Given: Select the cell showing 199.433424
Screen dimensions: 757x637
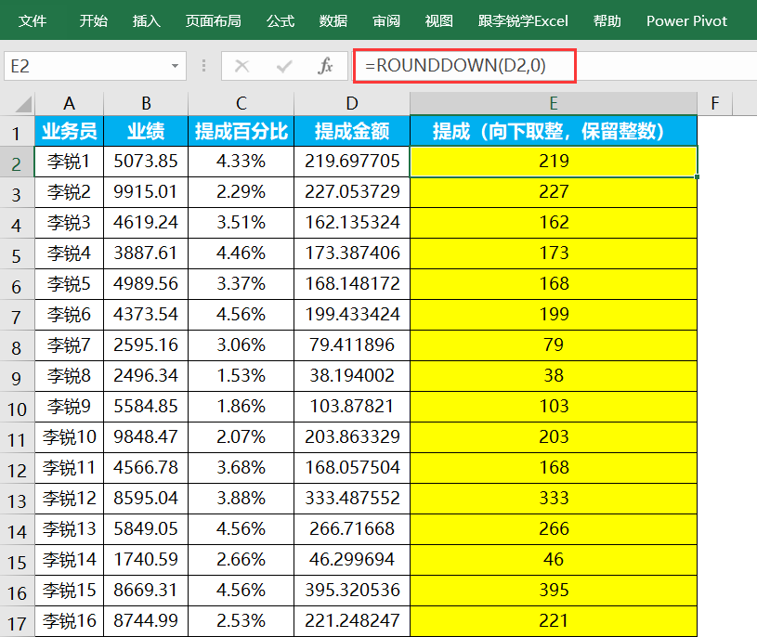Looking at the screenshot, I should coord(352,315).
